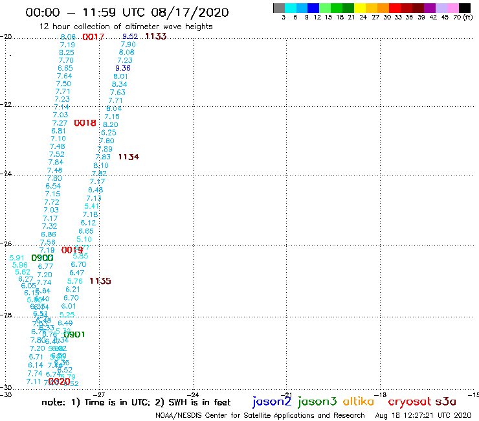Click the red time marker 0020
Image resolution: width=479 pixels, height=421 pixels.
pos(60,381)
